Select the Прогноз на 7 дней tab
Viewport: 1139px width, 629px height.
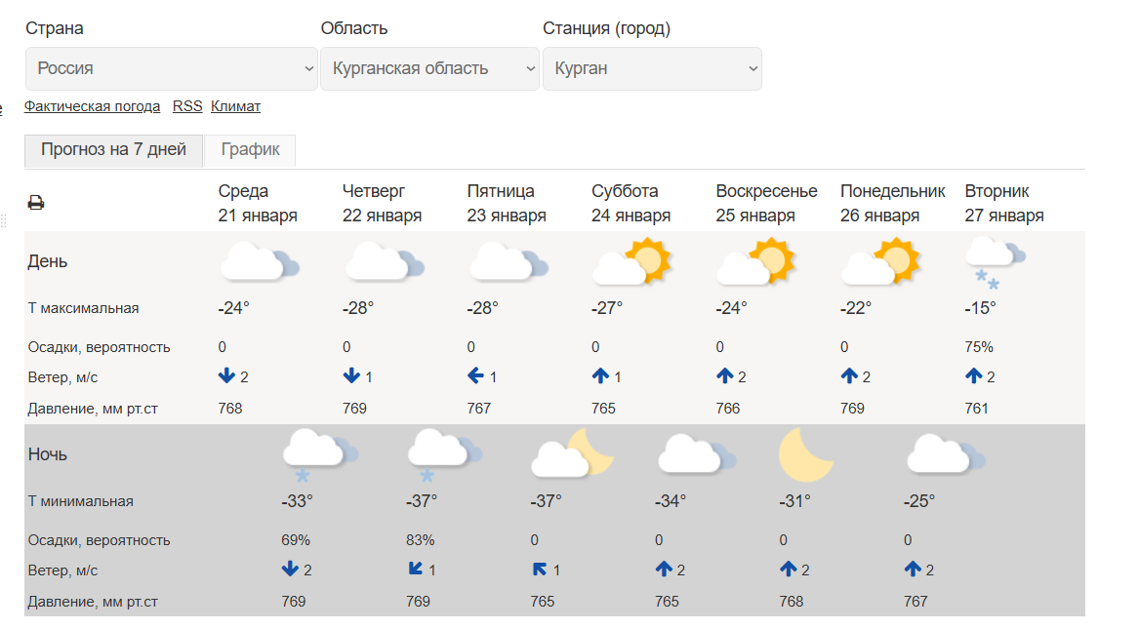click(x=113, y=150)
